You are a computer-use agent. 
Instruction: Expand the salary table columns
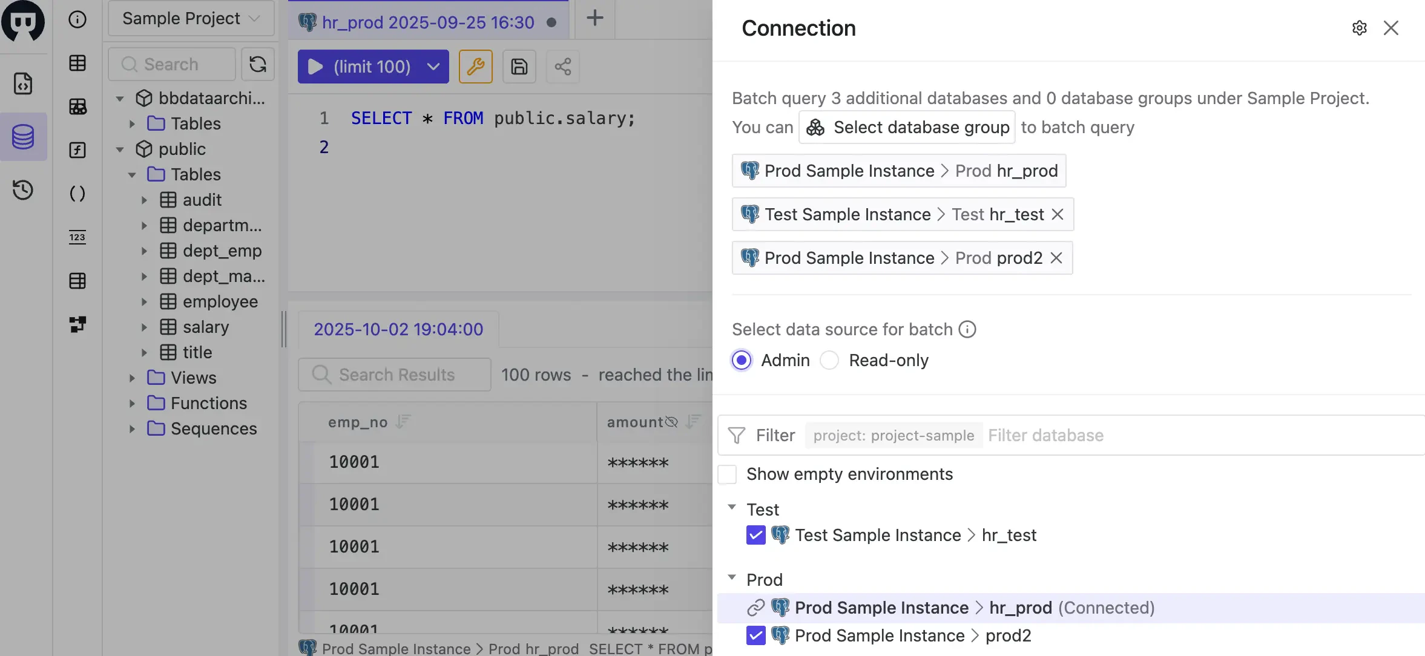pos(144,327)
